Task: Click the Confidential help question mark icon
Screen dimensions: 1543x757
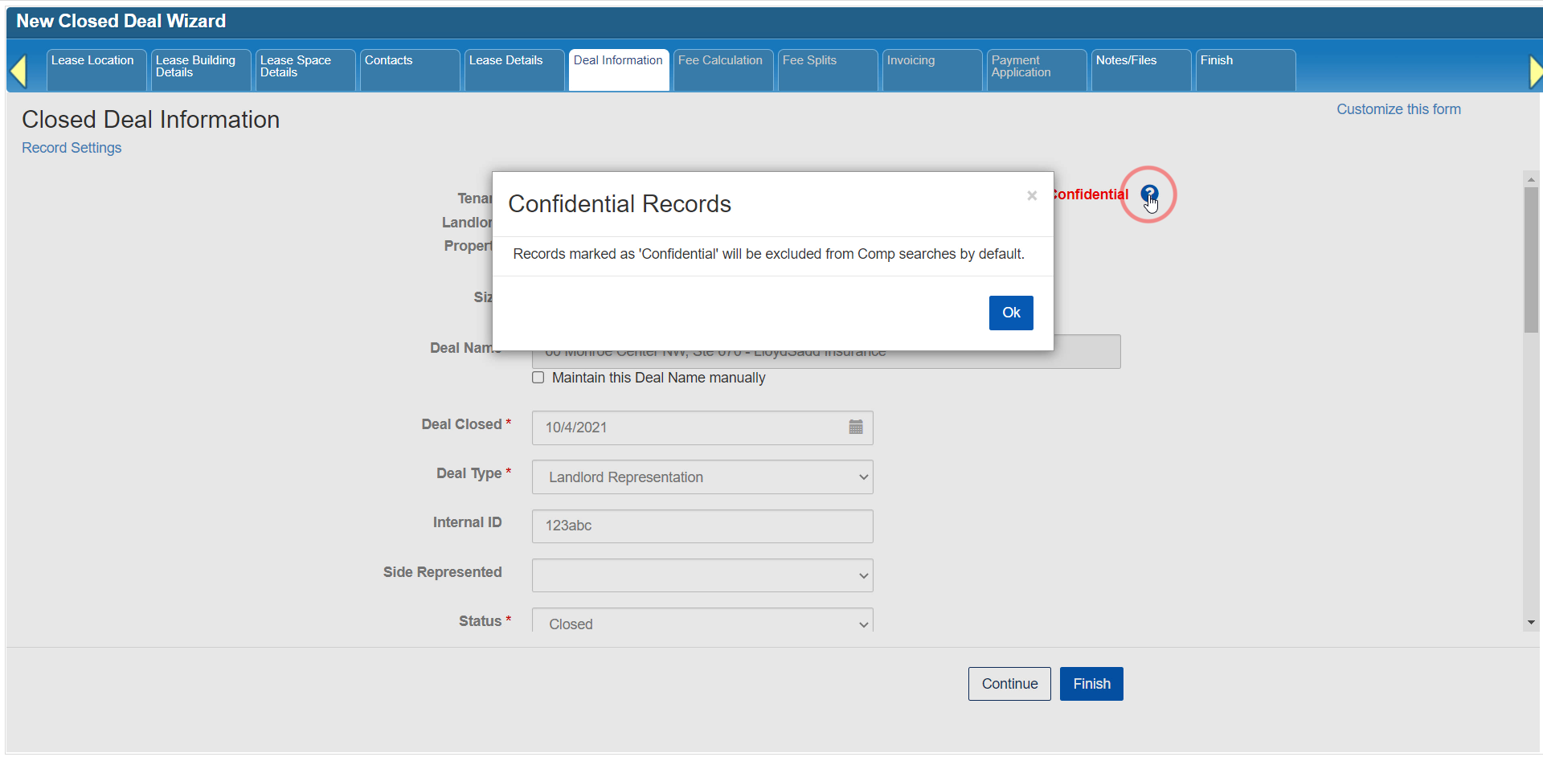Action: [x=1148, y=194]
